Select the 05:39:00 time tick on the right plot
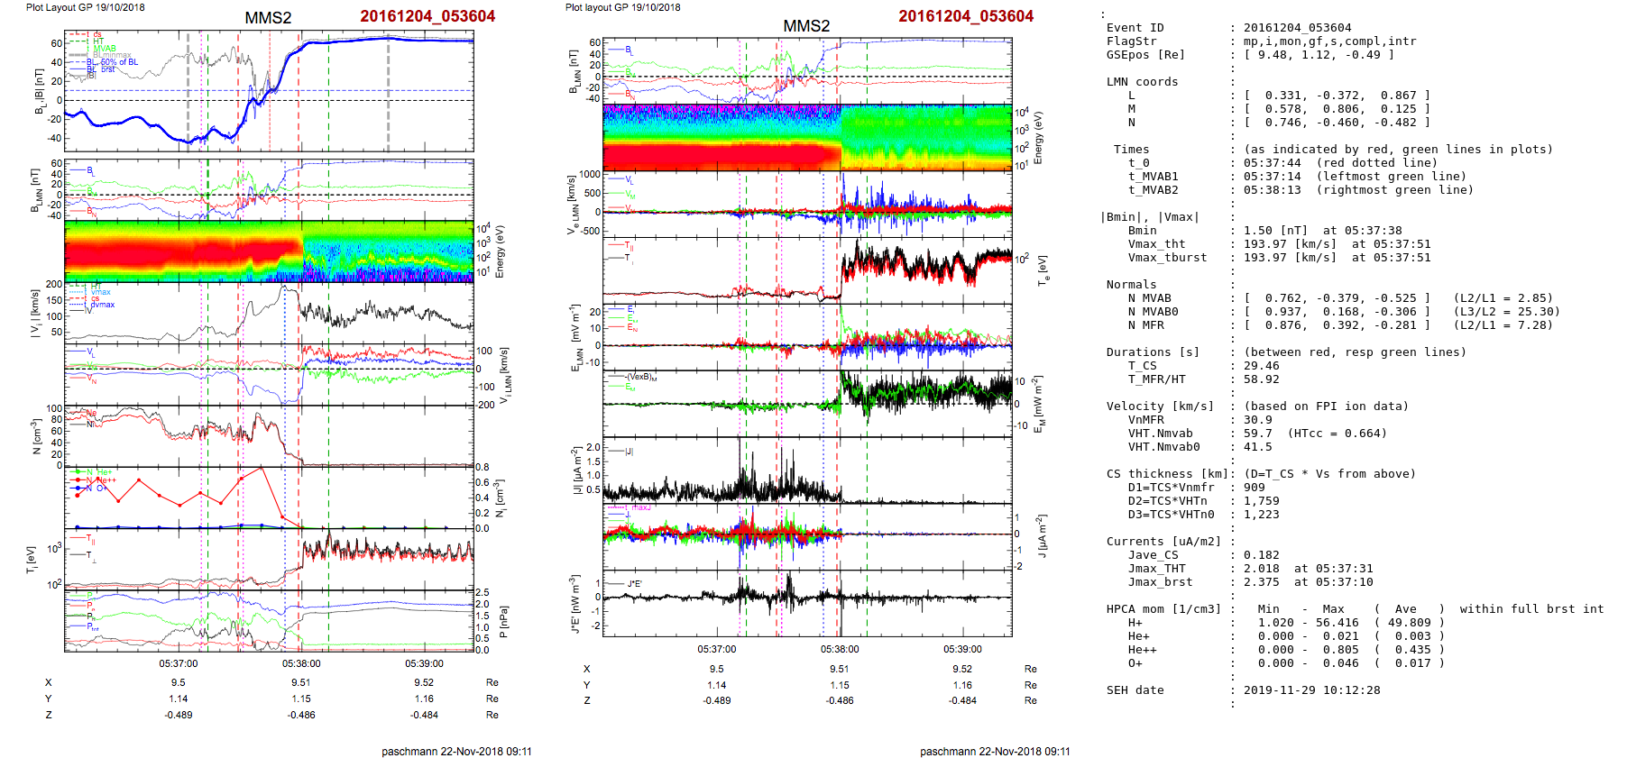1627x758 pixels. 962,649
